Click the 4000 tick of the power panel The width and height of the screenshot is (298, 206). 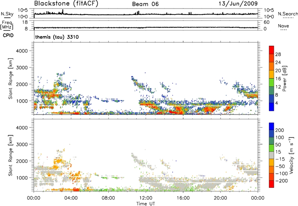pyautogui.click(x=22, y=51)
